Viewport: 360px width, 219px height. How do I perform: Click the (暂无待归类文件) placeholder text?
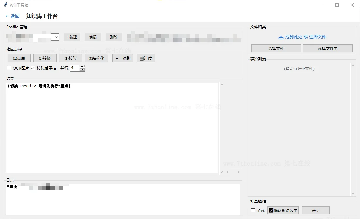coord(299,69)
